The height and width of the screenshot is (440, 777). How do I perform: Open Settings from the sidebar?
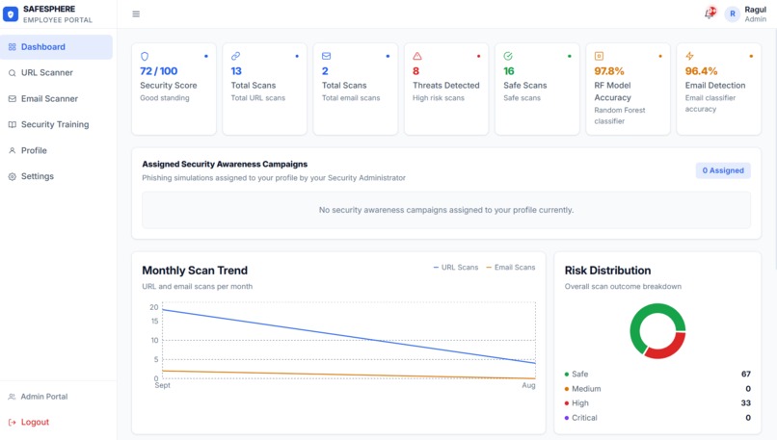tap(57, 176)
